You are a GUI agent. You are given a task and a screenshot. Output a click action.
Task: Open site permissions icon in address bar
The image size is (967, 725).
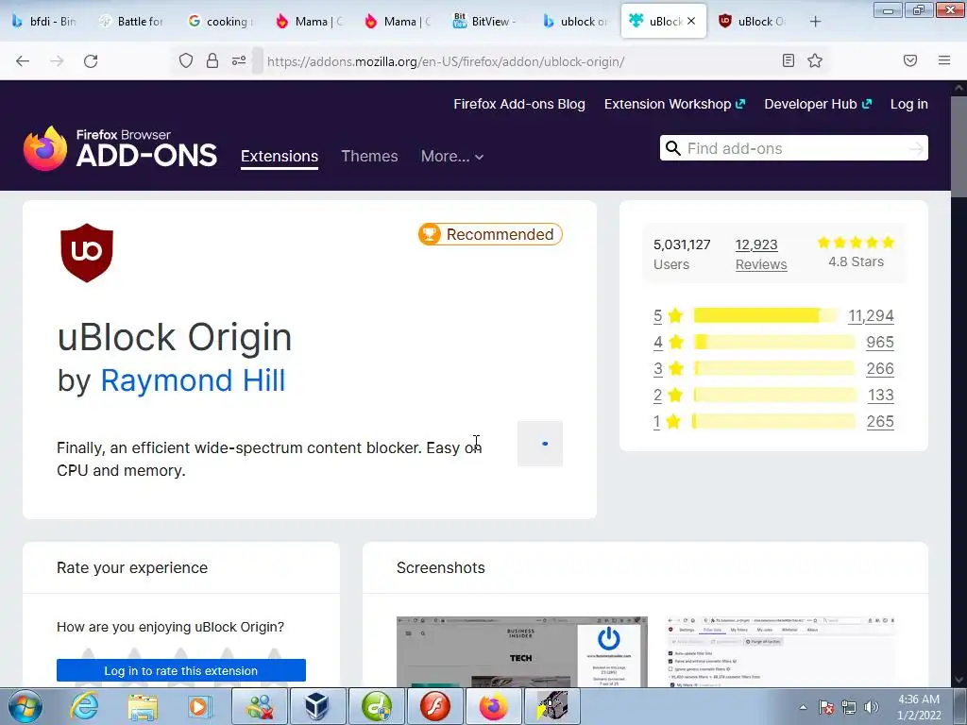pyautogui.click(x=239, y=60)
